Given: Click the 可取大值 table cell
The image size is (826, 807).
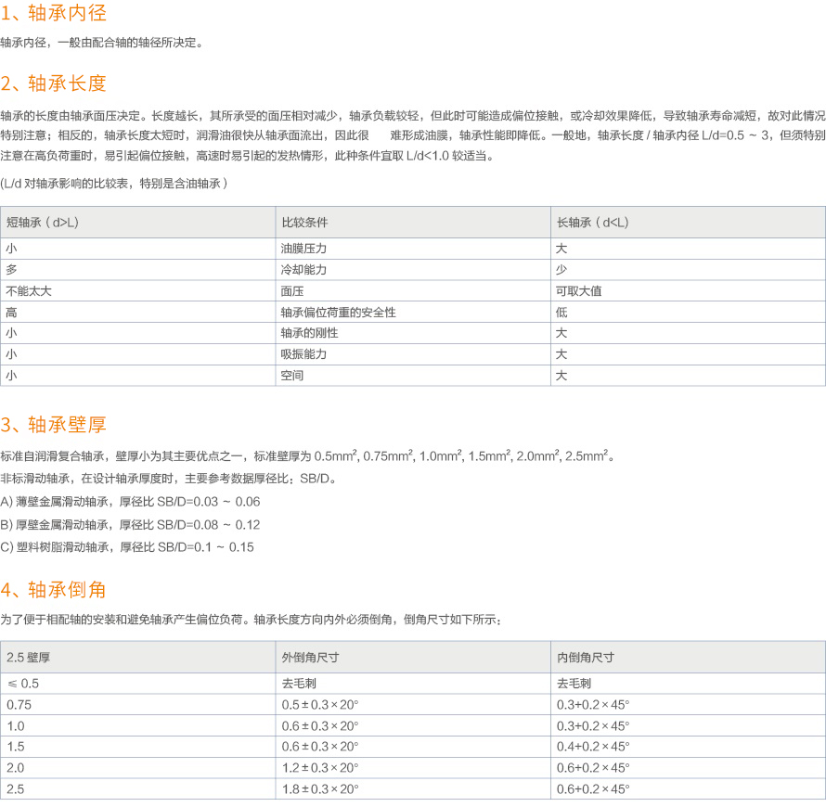Looking at the screenshot, I should 688,291.
